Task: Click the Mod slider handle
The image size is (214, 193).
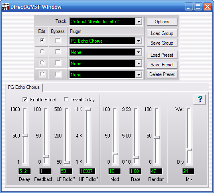Action: click(x=115, y=154)
